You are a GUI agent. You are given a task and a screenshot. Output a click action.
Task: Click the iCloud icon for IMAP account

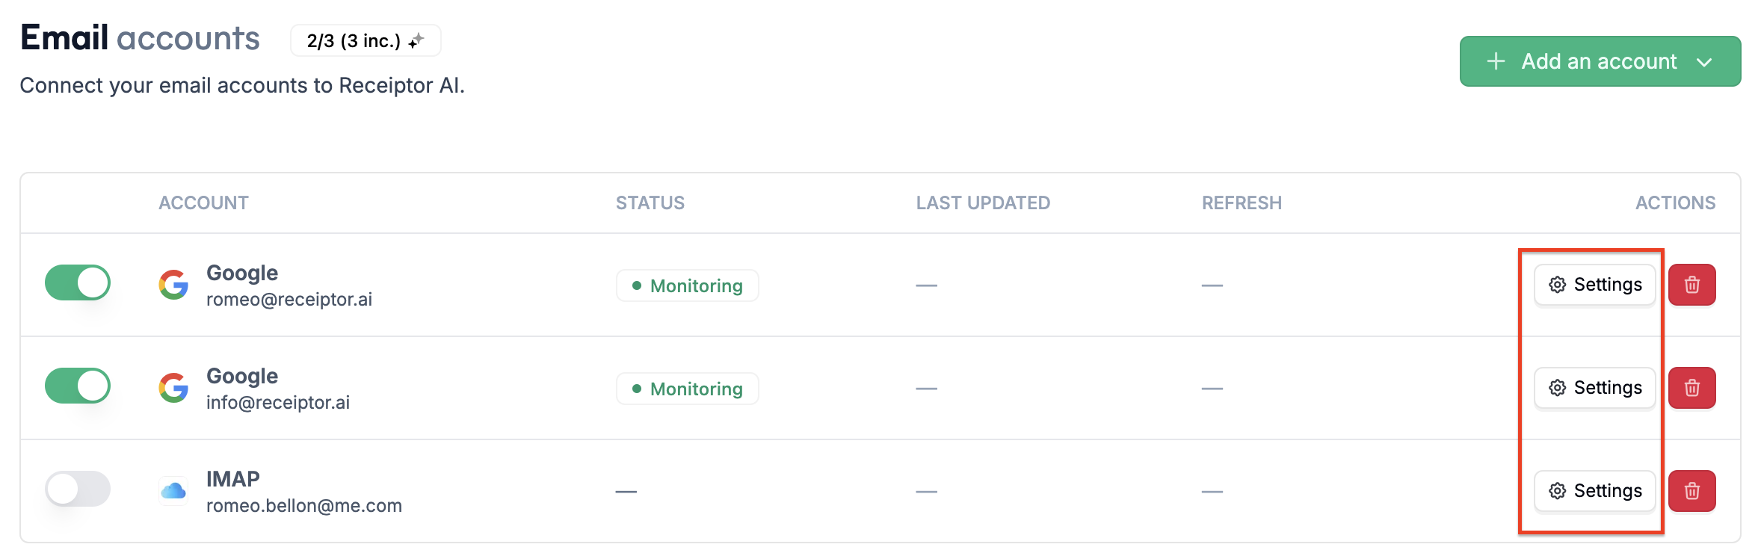[173, 491]
